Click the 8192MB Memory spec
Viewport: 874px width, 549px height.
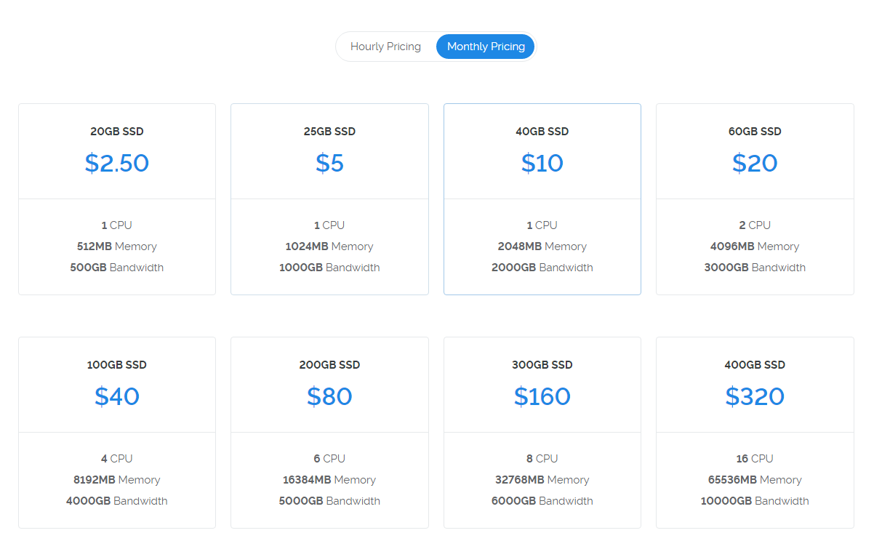pos(117,480)
